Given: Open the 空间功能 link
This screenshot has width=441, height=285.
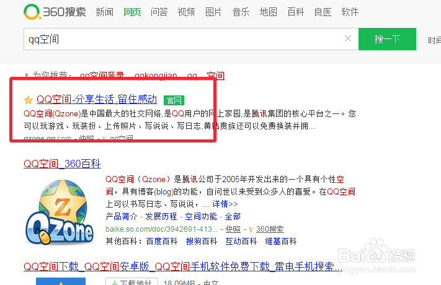Looking at the screenshot, I should [x=201, y=216].
